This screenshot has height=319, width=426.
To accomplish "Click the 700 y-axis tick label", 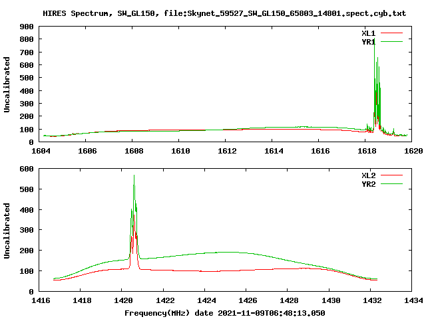I will pos(27,53).
